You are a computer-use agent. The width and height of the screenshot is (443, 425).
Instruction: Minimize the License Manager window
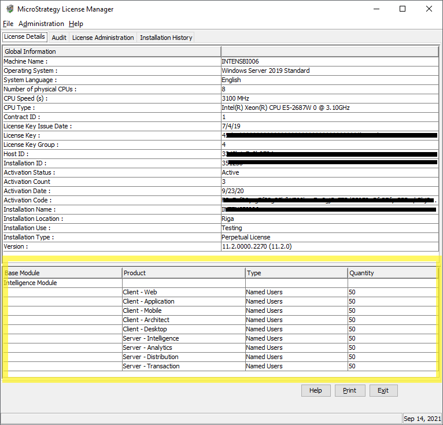tap(376, 9)
